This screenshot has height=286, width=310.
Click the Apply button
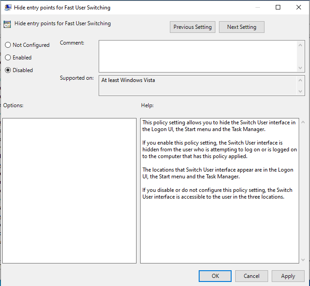[288, 276]
